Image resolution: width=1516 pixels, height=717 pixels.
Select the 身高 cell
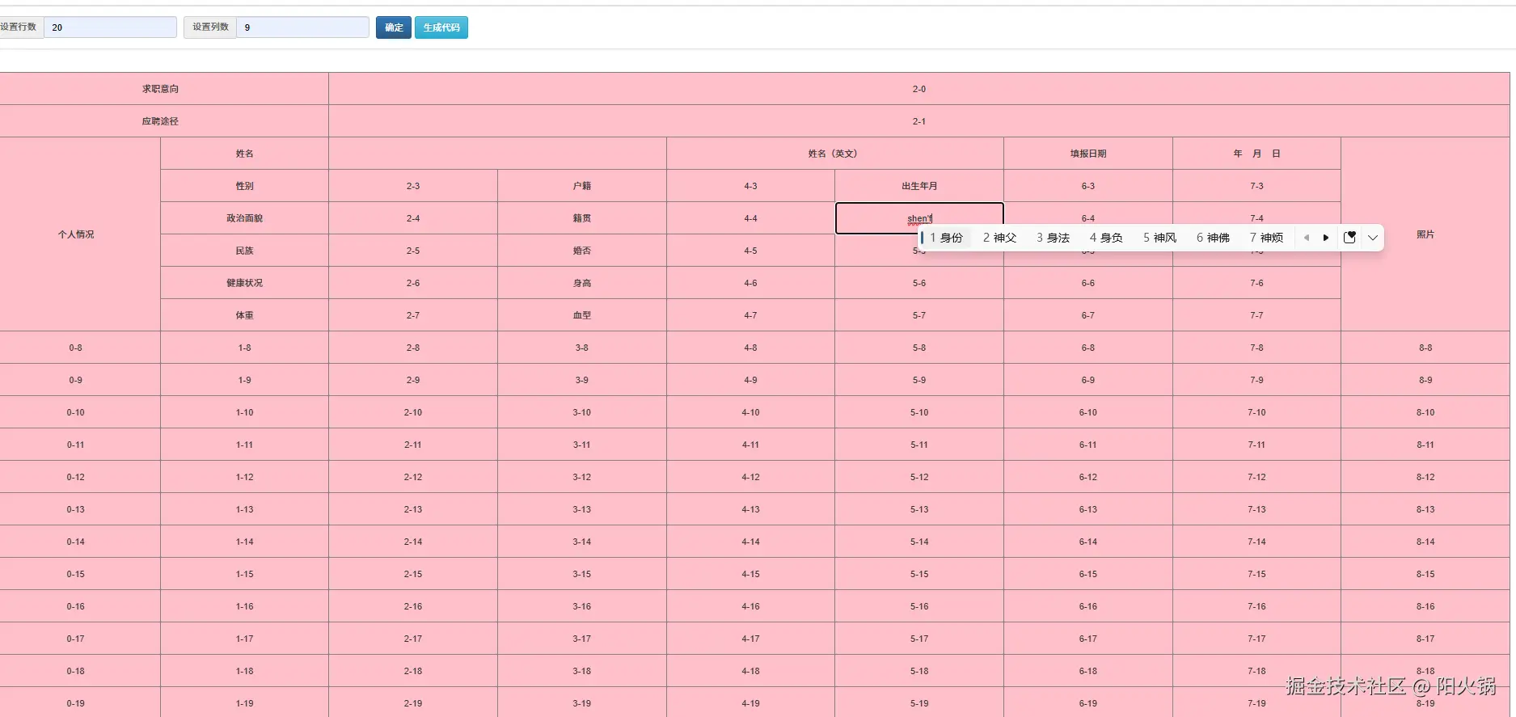(582, 283)
